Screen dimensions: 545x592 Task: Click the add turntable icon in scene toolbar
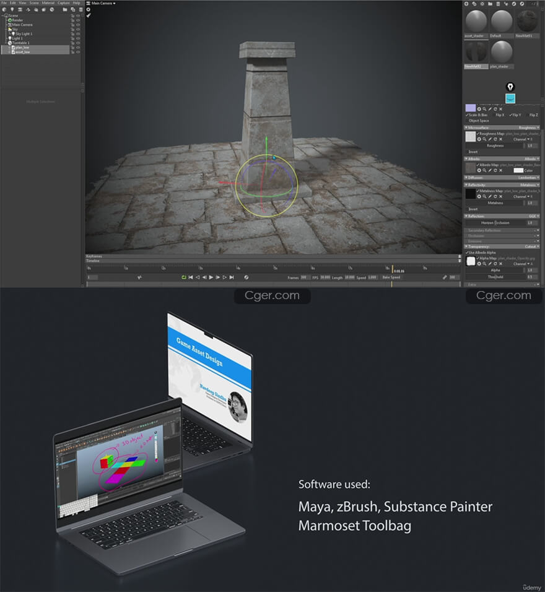(x=52, y=9)
